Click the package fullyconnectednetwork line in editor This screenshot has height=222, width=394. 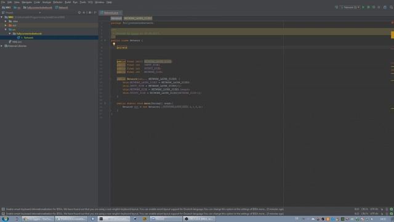[132, 23]
